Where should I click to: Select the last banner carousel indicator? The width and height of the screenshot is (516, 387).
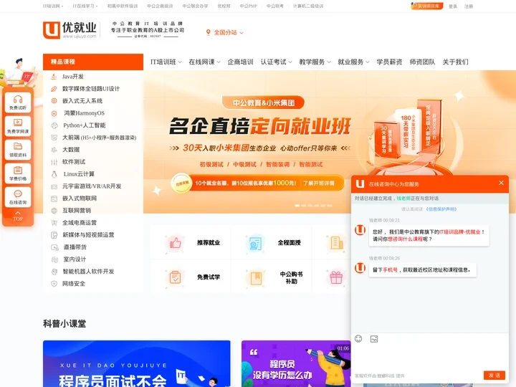(x=330, y=206)
